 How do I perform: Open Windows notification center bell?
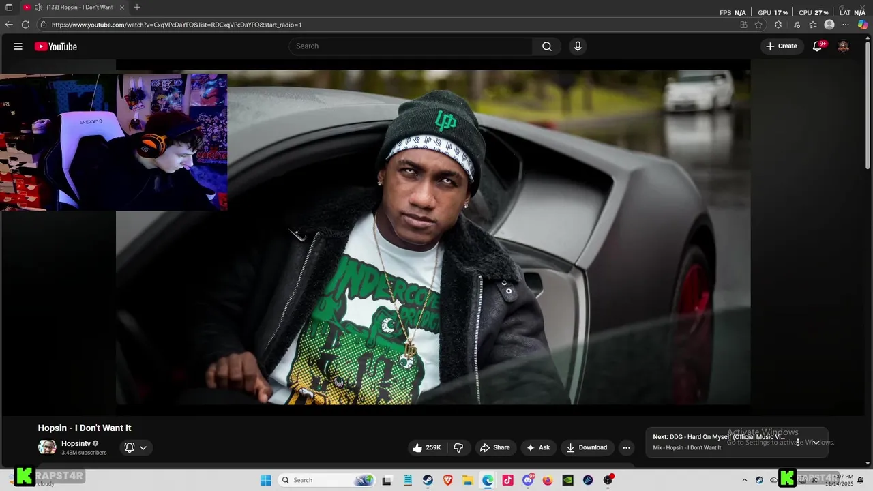point(861,480)
